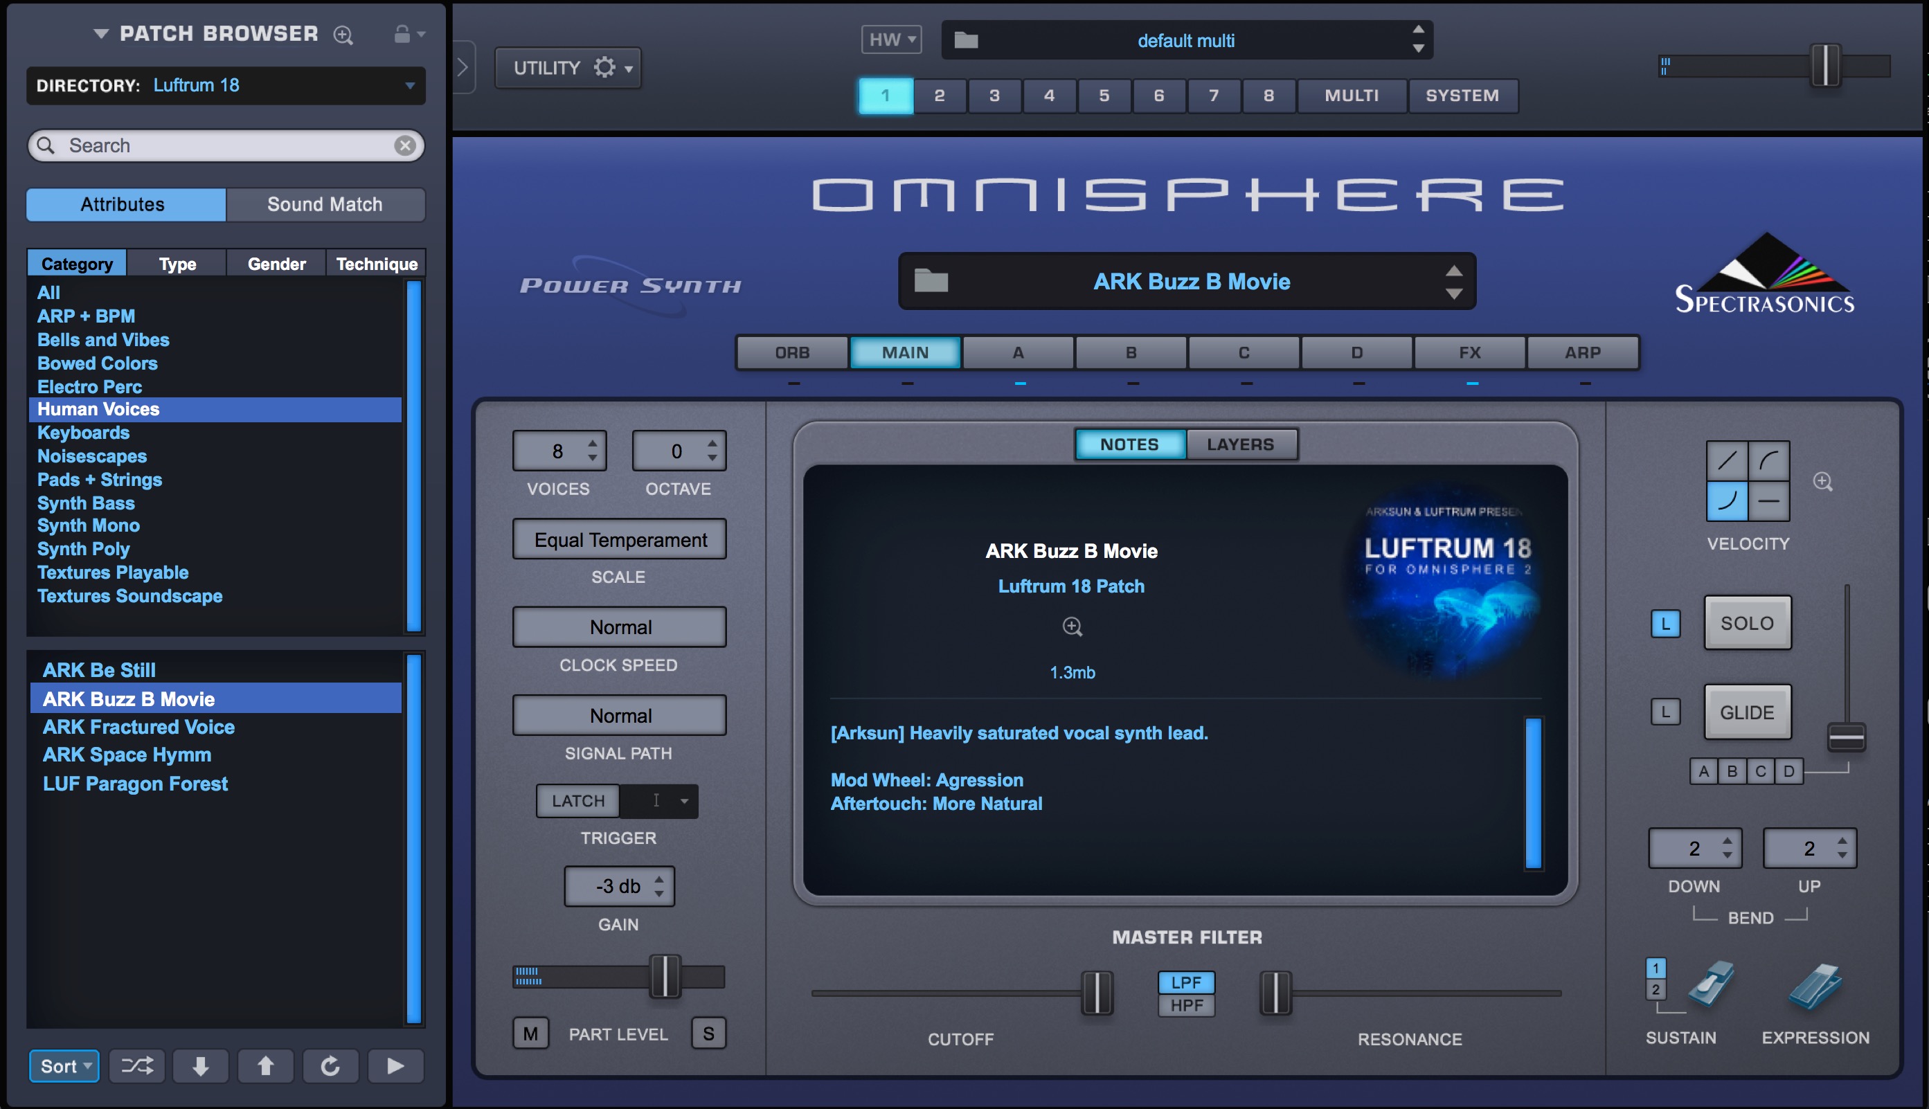Click the shuffle patches icon
The width and height of the screenshot is (1929, 1109).
tap(137, 1065)
